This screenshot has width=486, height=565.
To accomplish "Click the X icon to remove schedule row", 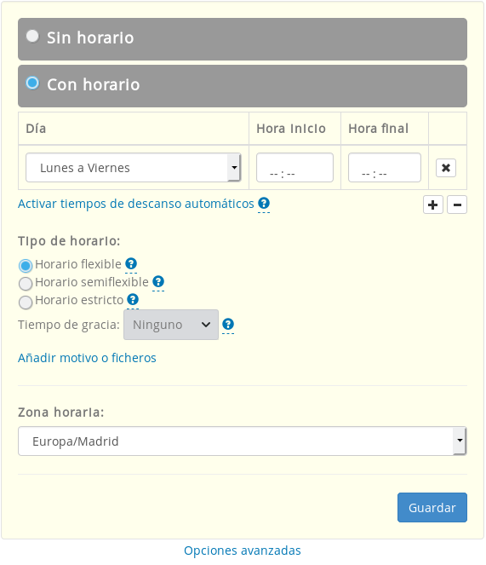I will [x=446, y=168].
